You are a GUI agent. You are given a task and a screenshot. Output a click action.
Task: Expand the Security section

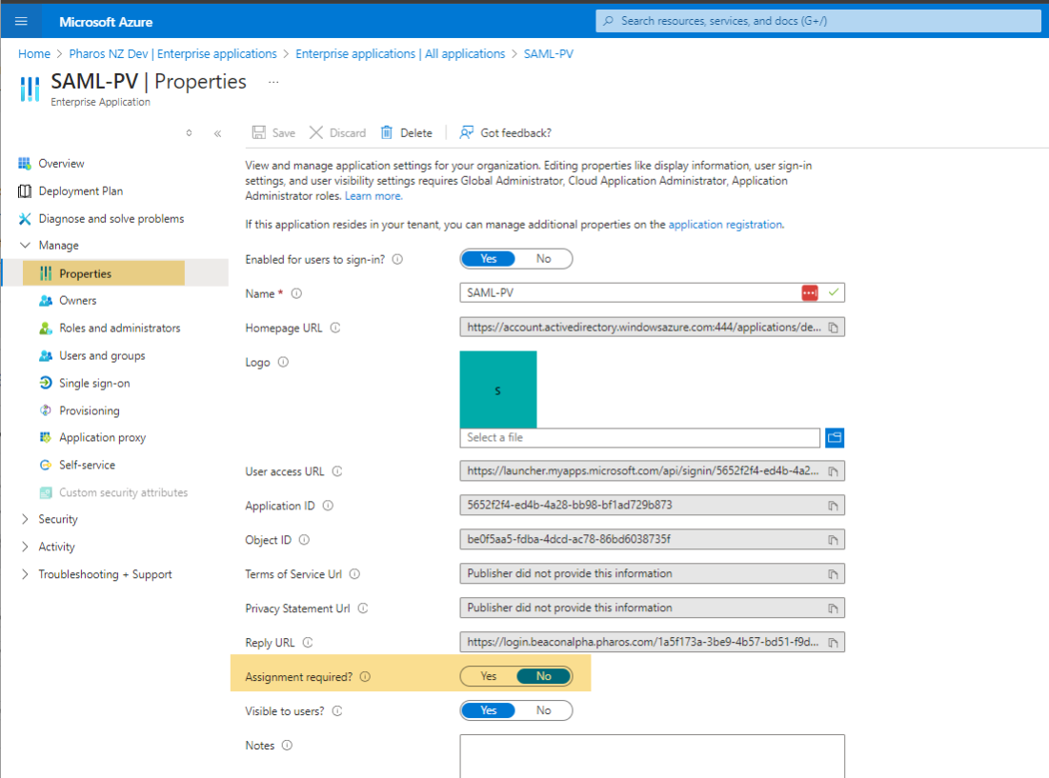click(25, 519)
